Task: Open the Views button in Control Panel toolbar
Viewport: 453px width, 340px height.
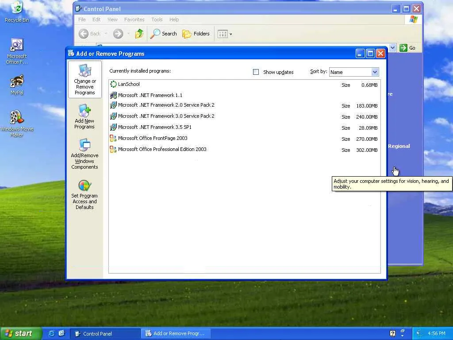Action: coord(224,34)
